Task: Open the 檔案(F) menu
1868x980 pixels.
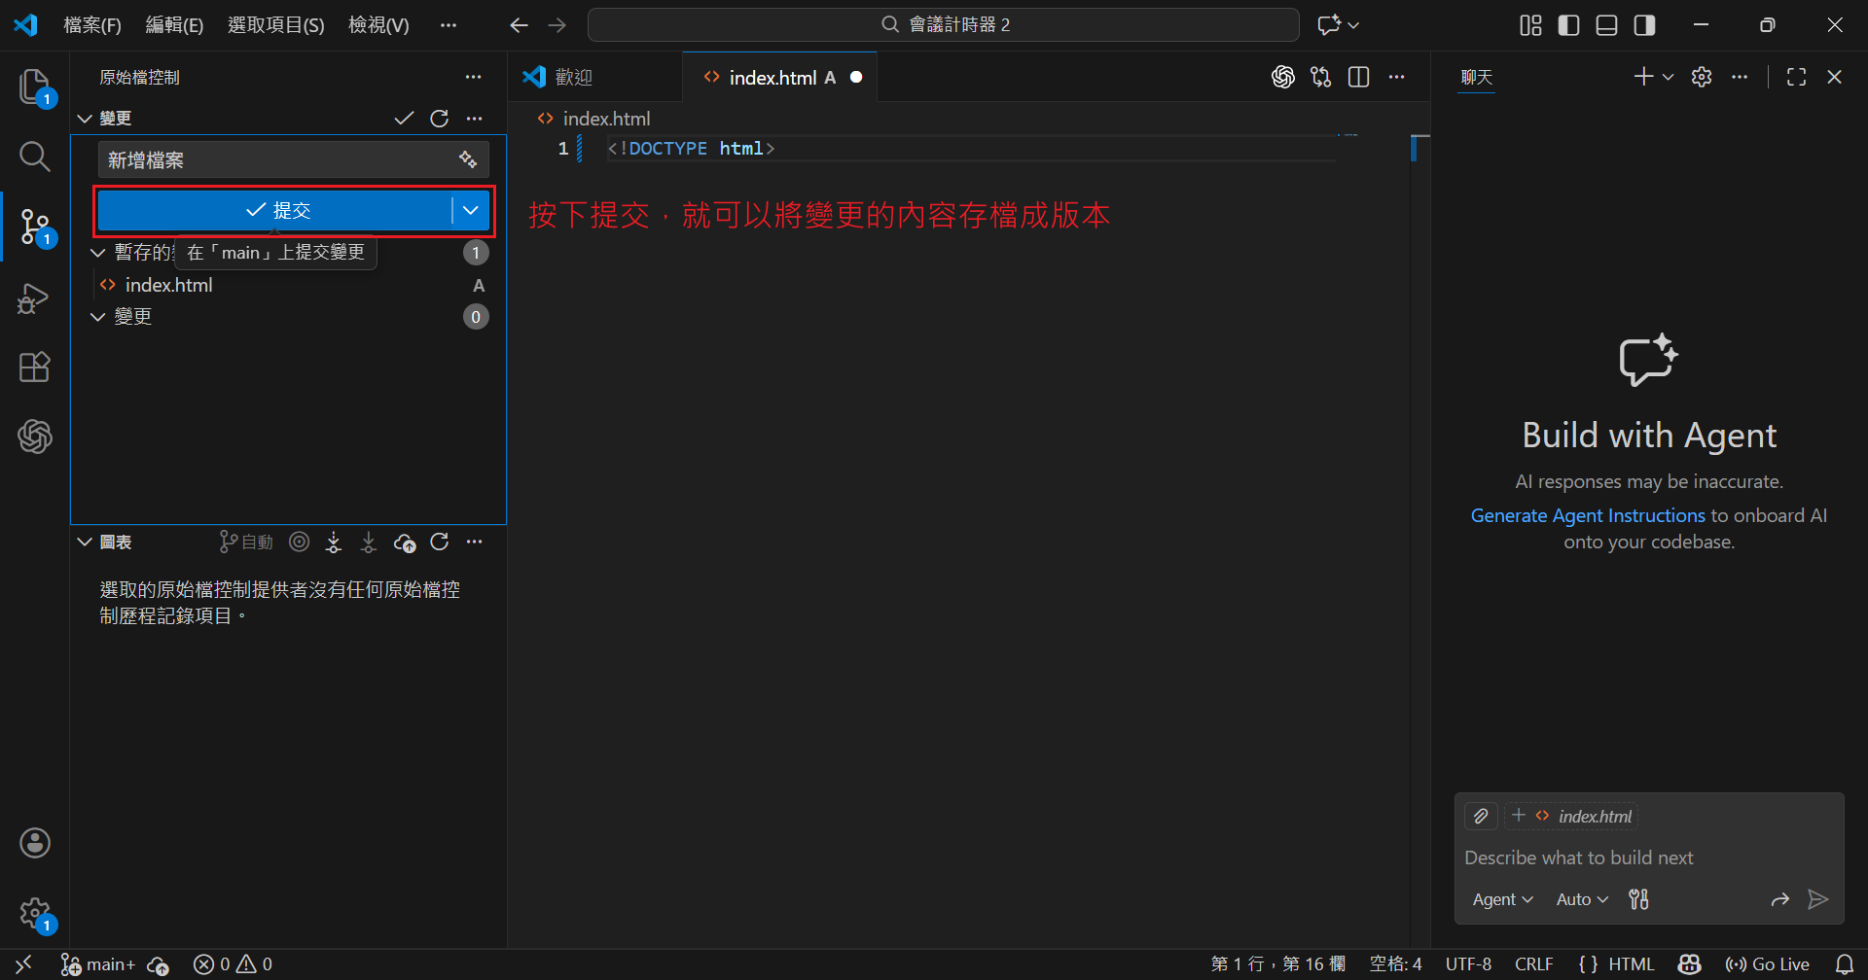Action: click(x=92, y=25)
